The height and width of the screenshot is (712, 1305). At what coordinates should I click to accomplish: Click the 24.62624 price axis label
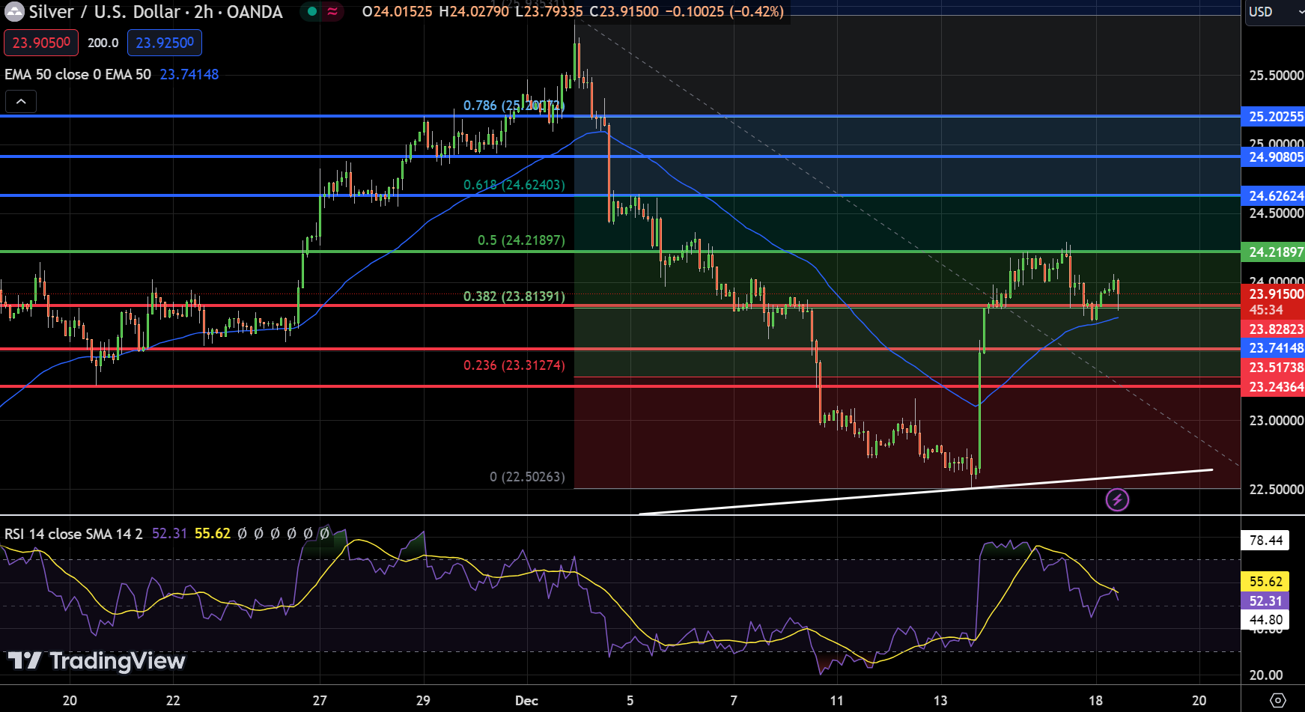[x=1273, y=196]
